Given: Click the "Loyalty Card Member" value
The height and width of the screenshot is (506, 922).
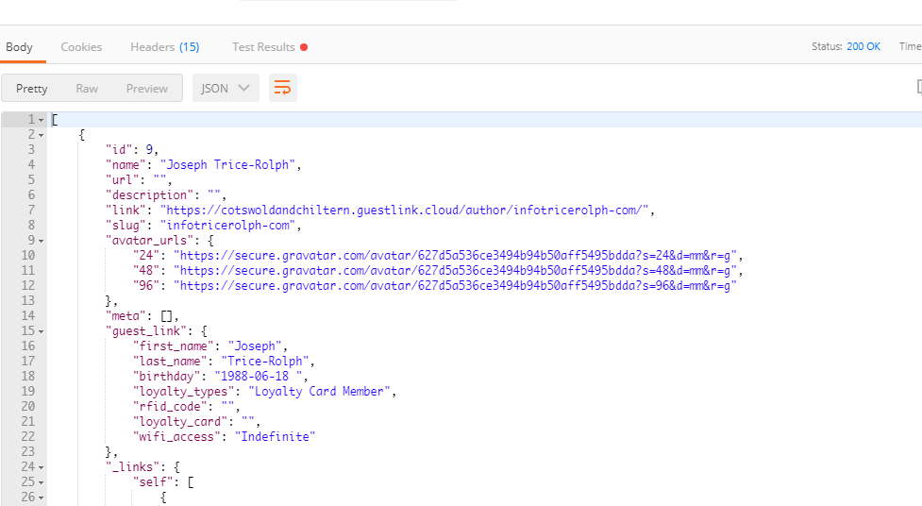Looking at the screenshot, I should click(320, 391).
